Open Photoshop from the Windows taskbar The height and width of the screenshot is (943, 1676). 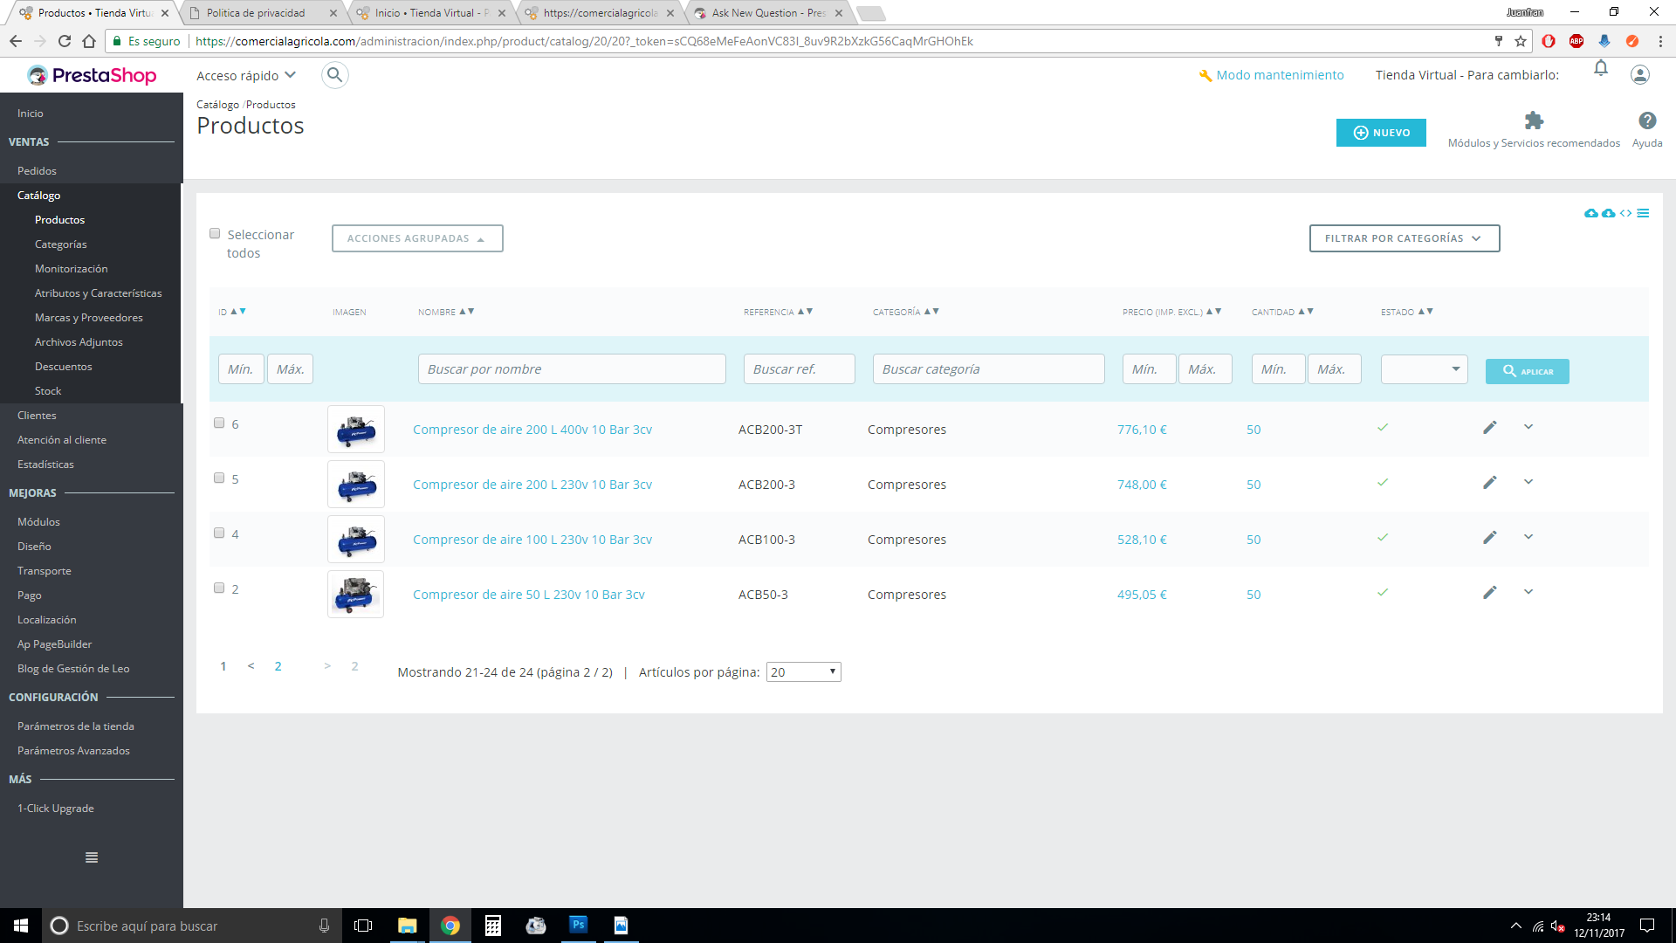579,925
